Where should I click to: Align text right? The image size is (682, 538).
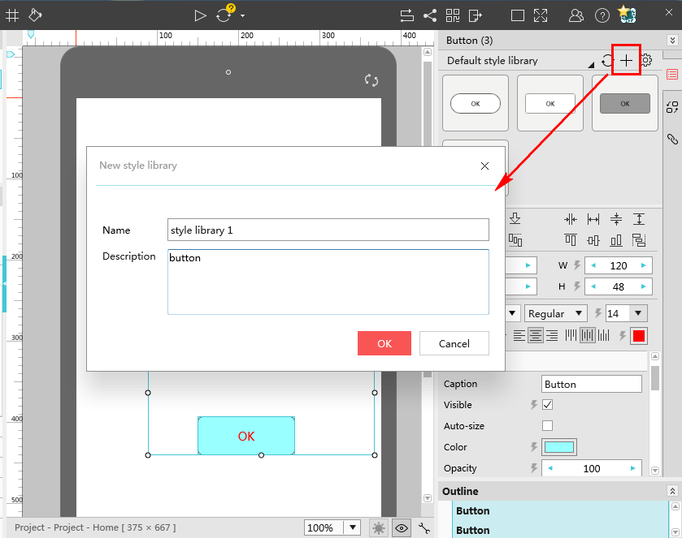pos(551,335)
